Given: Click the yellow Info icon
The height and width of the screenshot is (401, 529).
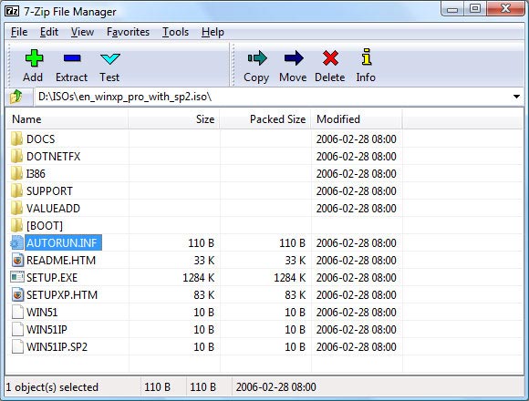Looking at the screenshot, I should click(x=367, y=57).
